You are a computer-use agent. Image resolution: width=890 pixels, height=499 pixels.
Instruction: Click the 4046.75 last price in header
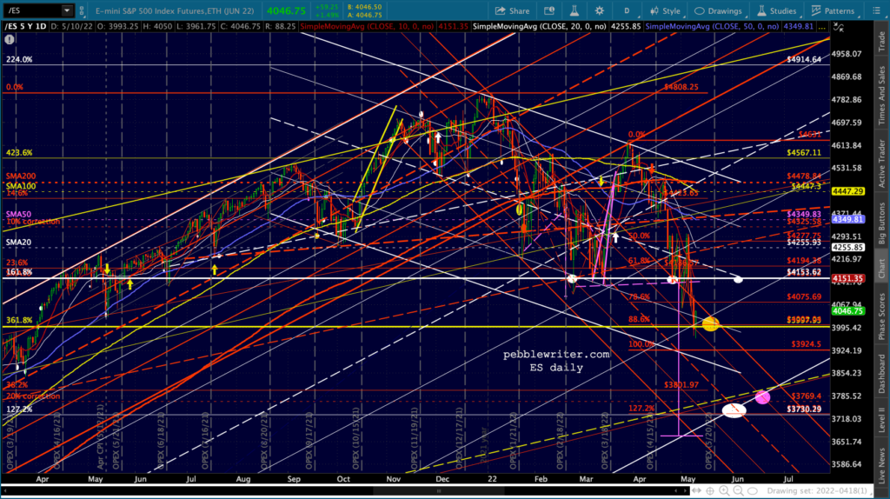coord(287,10)
